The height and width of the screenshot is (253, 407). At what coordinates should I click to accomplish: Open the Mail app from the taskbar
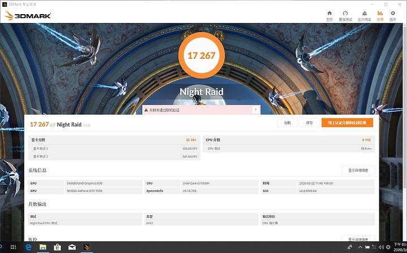72,247
